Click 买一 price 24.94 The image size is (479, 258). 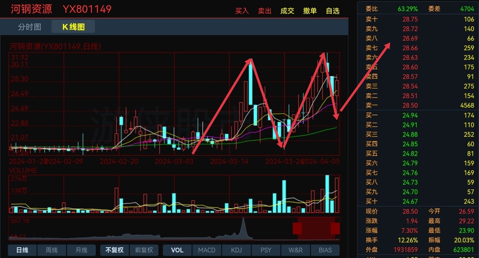pos(410,115)
